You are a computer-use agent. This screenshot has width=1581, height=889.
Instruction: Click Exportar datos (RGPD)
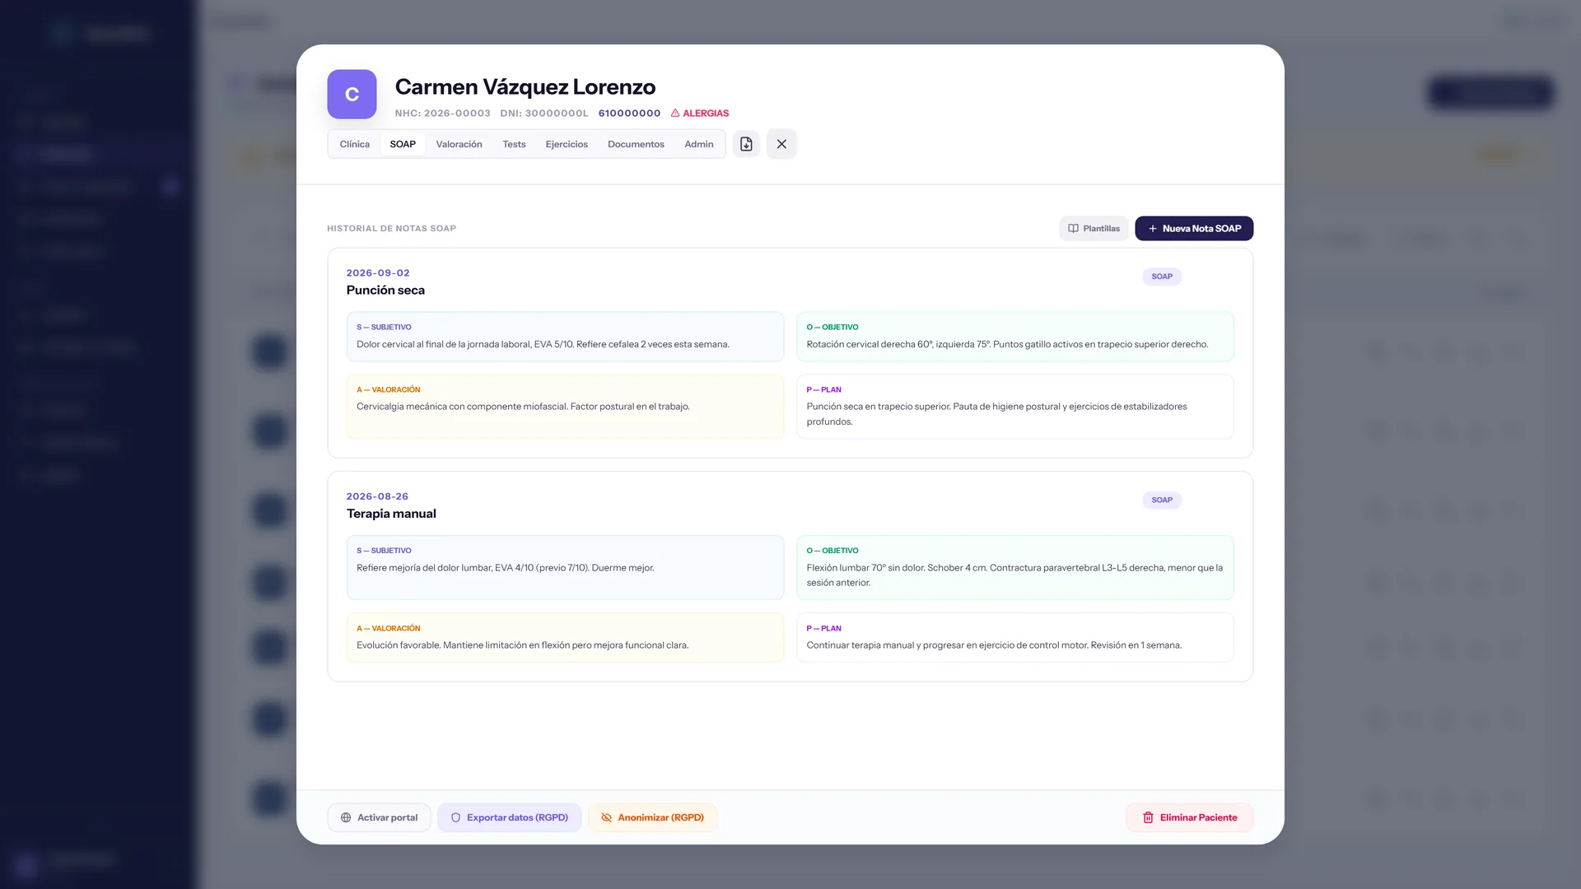pyautogui.click(x=509, y=817)
